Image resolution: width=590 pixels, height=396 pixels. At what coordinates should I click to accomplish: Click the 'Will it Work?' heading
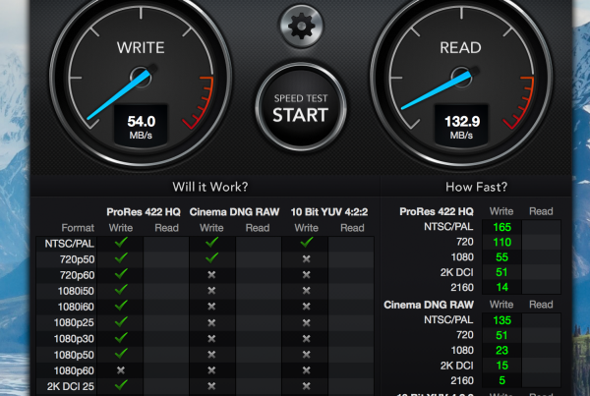[x=210, y=187]
